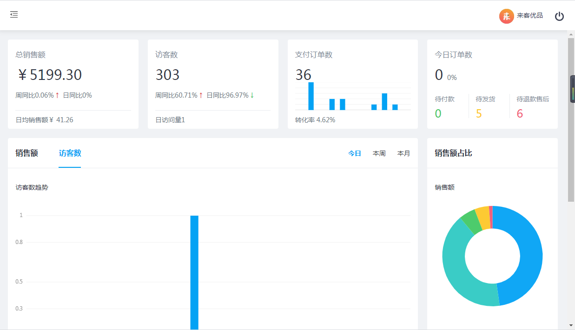
Task: Show today's data with 今日
Action: (355, 153)
